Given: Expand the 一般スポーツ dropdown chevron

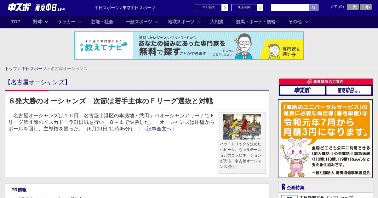Looking at the screenshot, I should [157, 22].
